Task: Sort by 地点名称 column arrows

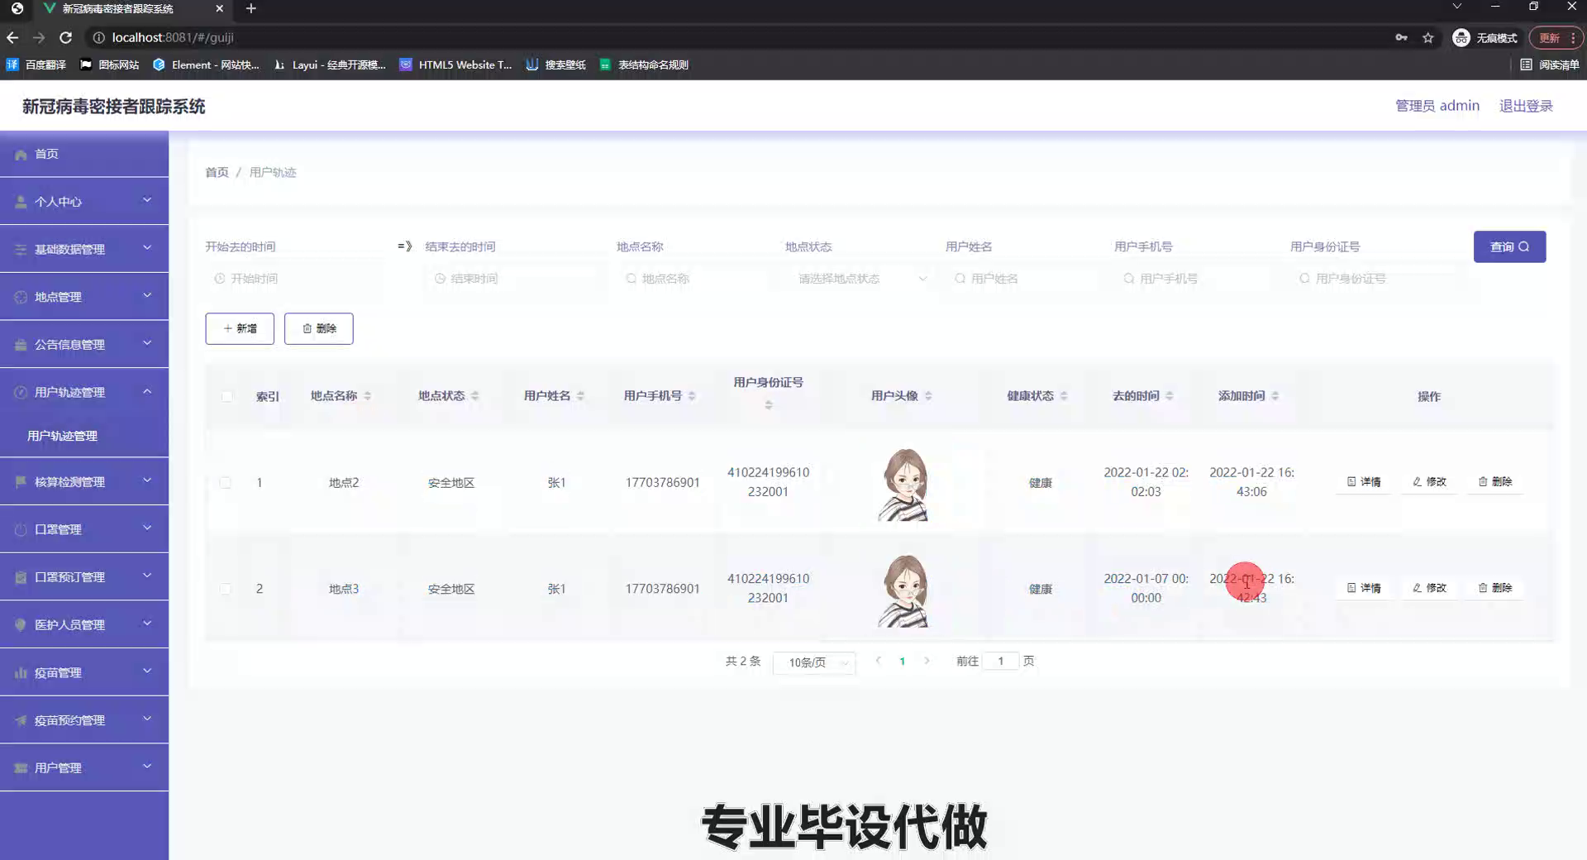Action: click(368, 396)
